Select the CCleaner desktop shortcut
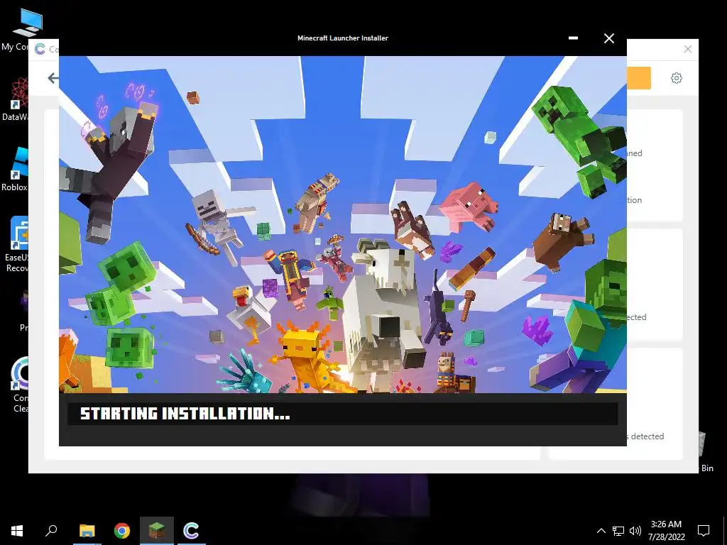 point(19,385)
